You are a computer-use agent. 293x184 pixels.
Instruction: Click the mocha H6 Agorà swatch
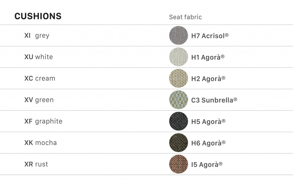coord(179,143)
